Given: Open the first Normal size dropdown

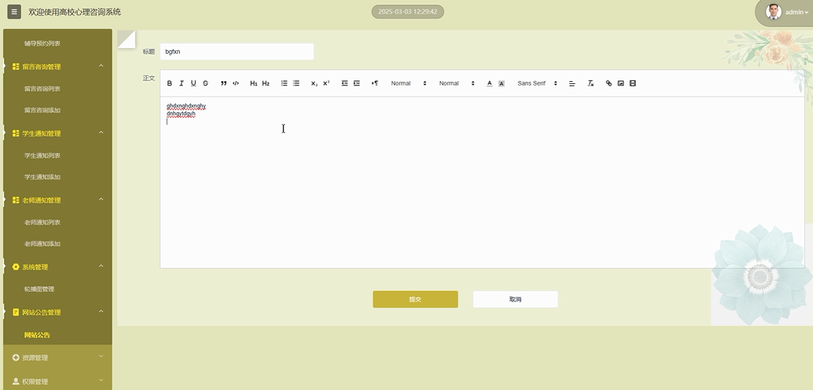Looking at the screenshot, I should (x=409, y=83).
